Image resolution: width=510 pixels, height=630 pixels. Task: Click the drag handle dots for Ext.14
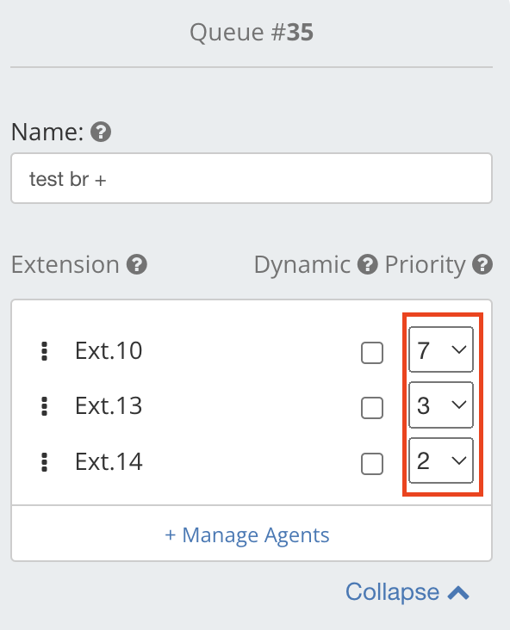click(x=45, y=462)
